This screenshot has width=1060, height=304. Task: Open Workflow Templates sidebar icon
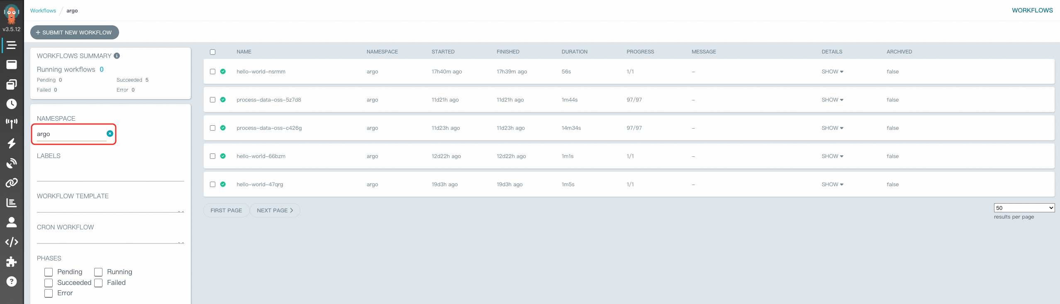pos(12,64)
